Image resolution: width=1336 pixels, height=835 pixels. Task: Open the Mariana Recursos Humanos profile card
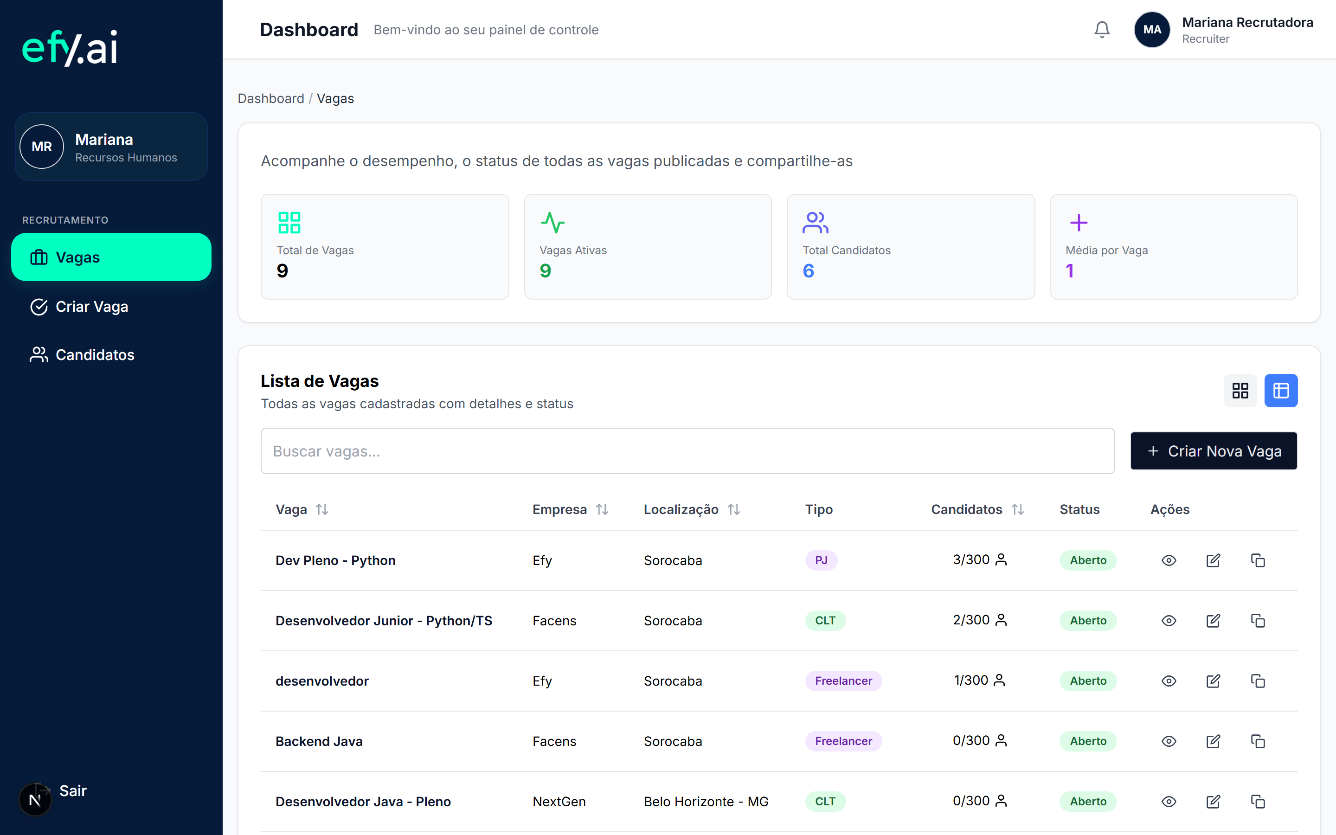point(111,146)
